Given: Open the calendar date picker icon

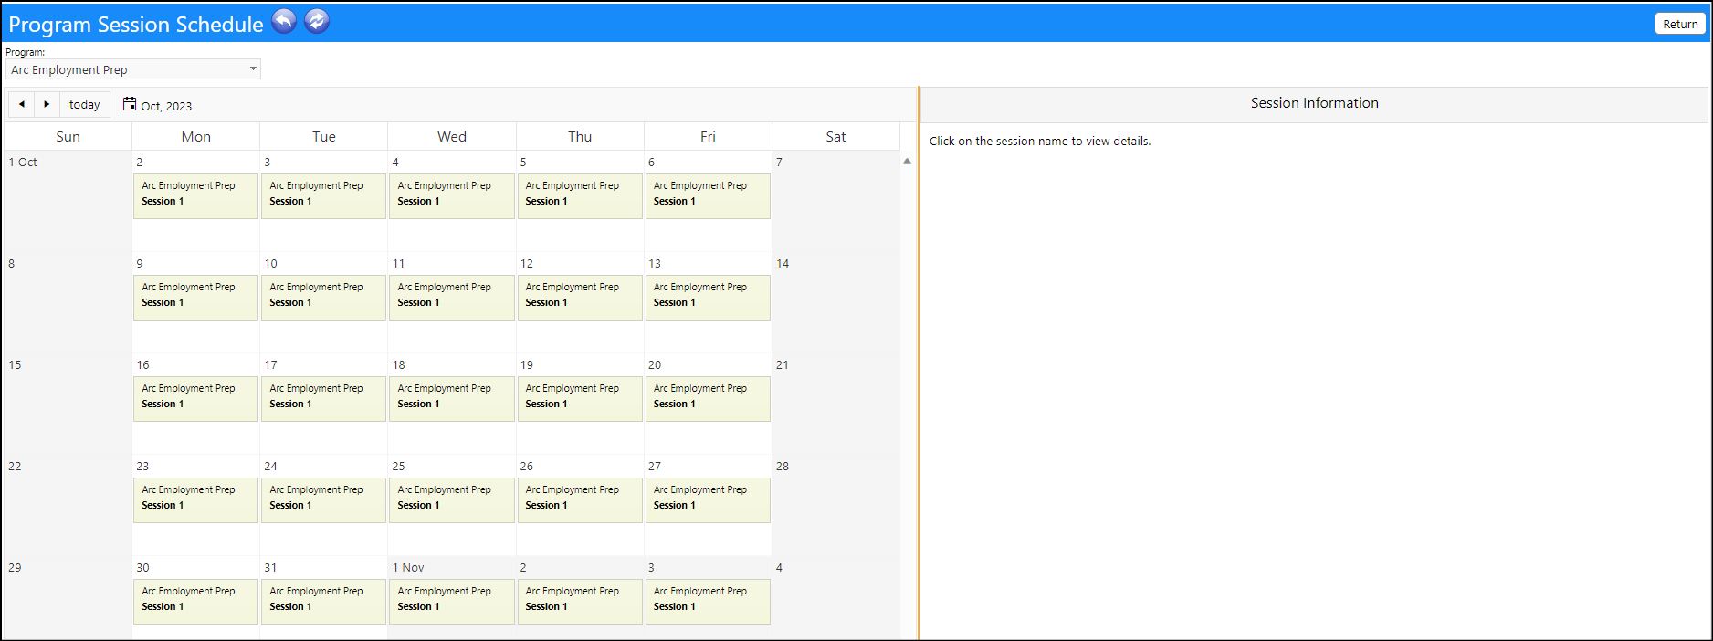Looking at the screenshot, I should (130, 104).
